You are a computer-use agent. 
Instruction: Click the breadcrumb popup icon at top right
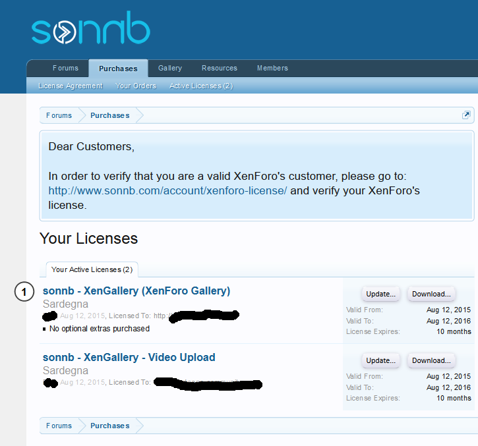tap(466, 115)
